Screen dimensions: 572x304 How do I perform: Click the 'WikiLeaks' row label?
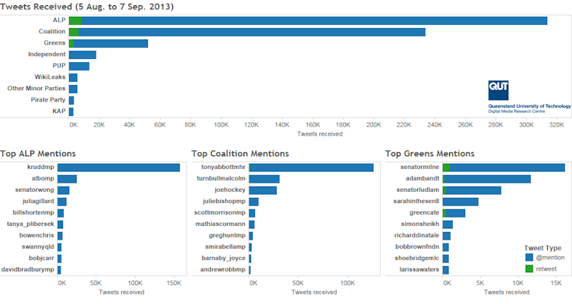coord(50,77)
